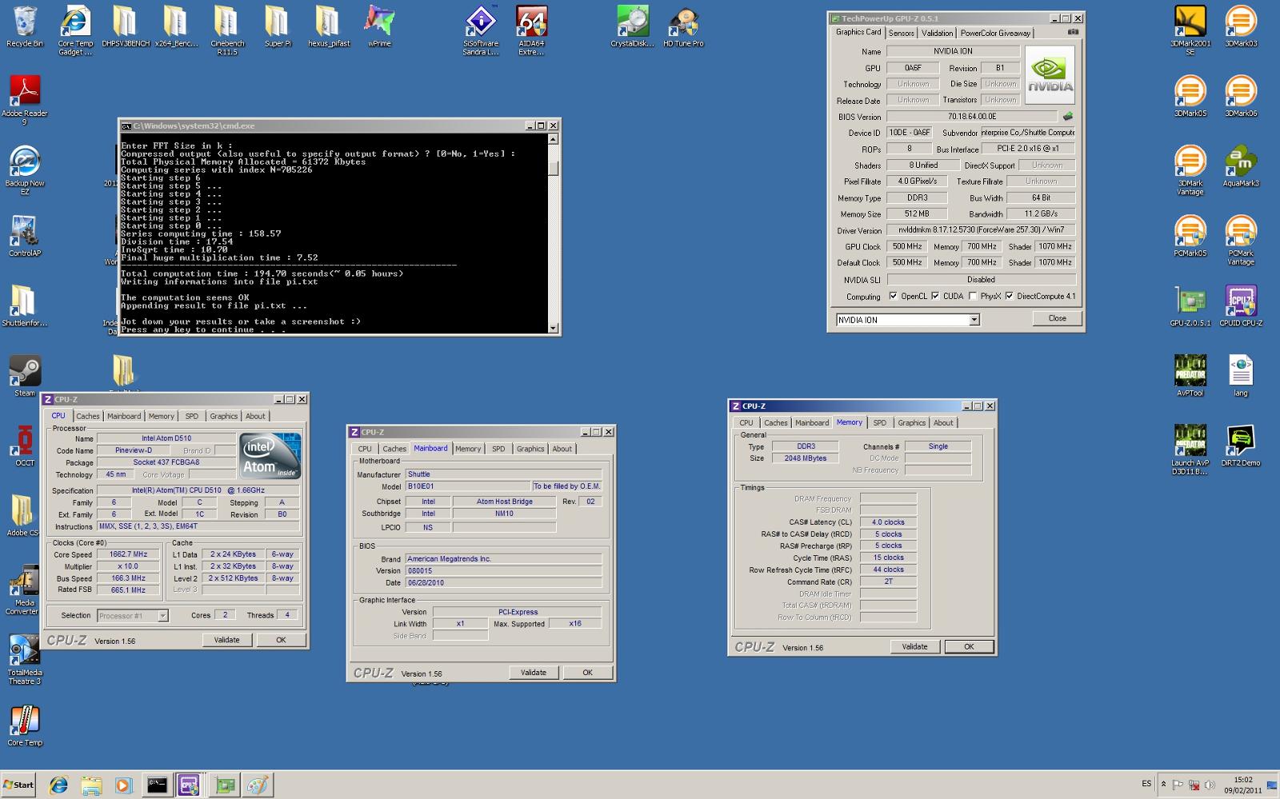Open the Recycle Bin desktop icon
The height and width of the screenshot is (799, 1280).
coord(25,27)
